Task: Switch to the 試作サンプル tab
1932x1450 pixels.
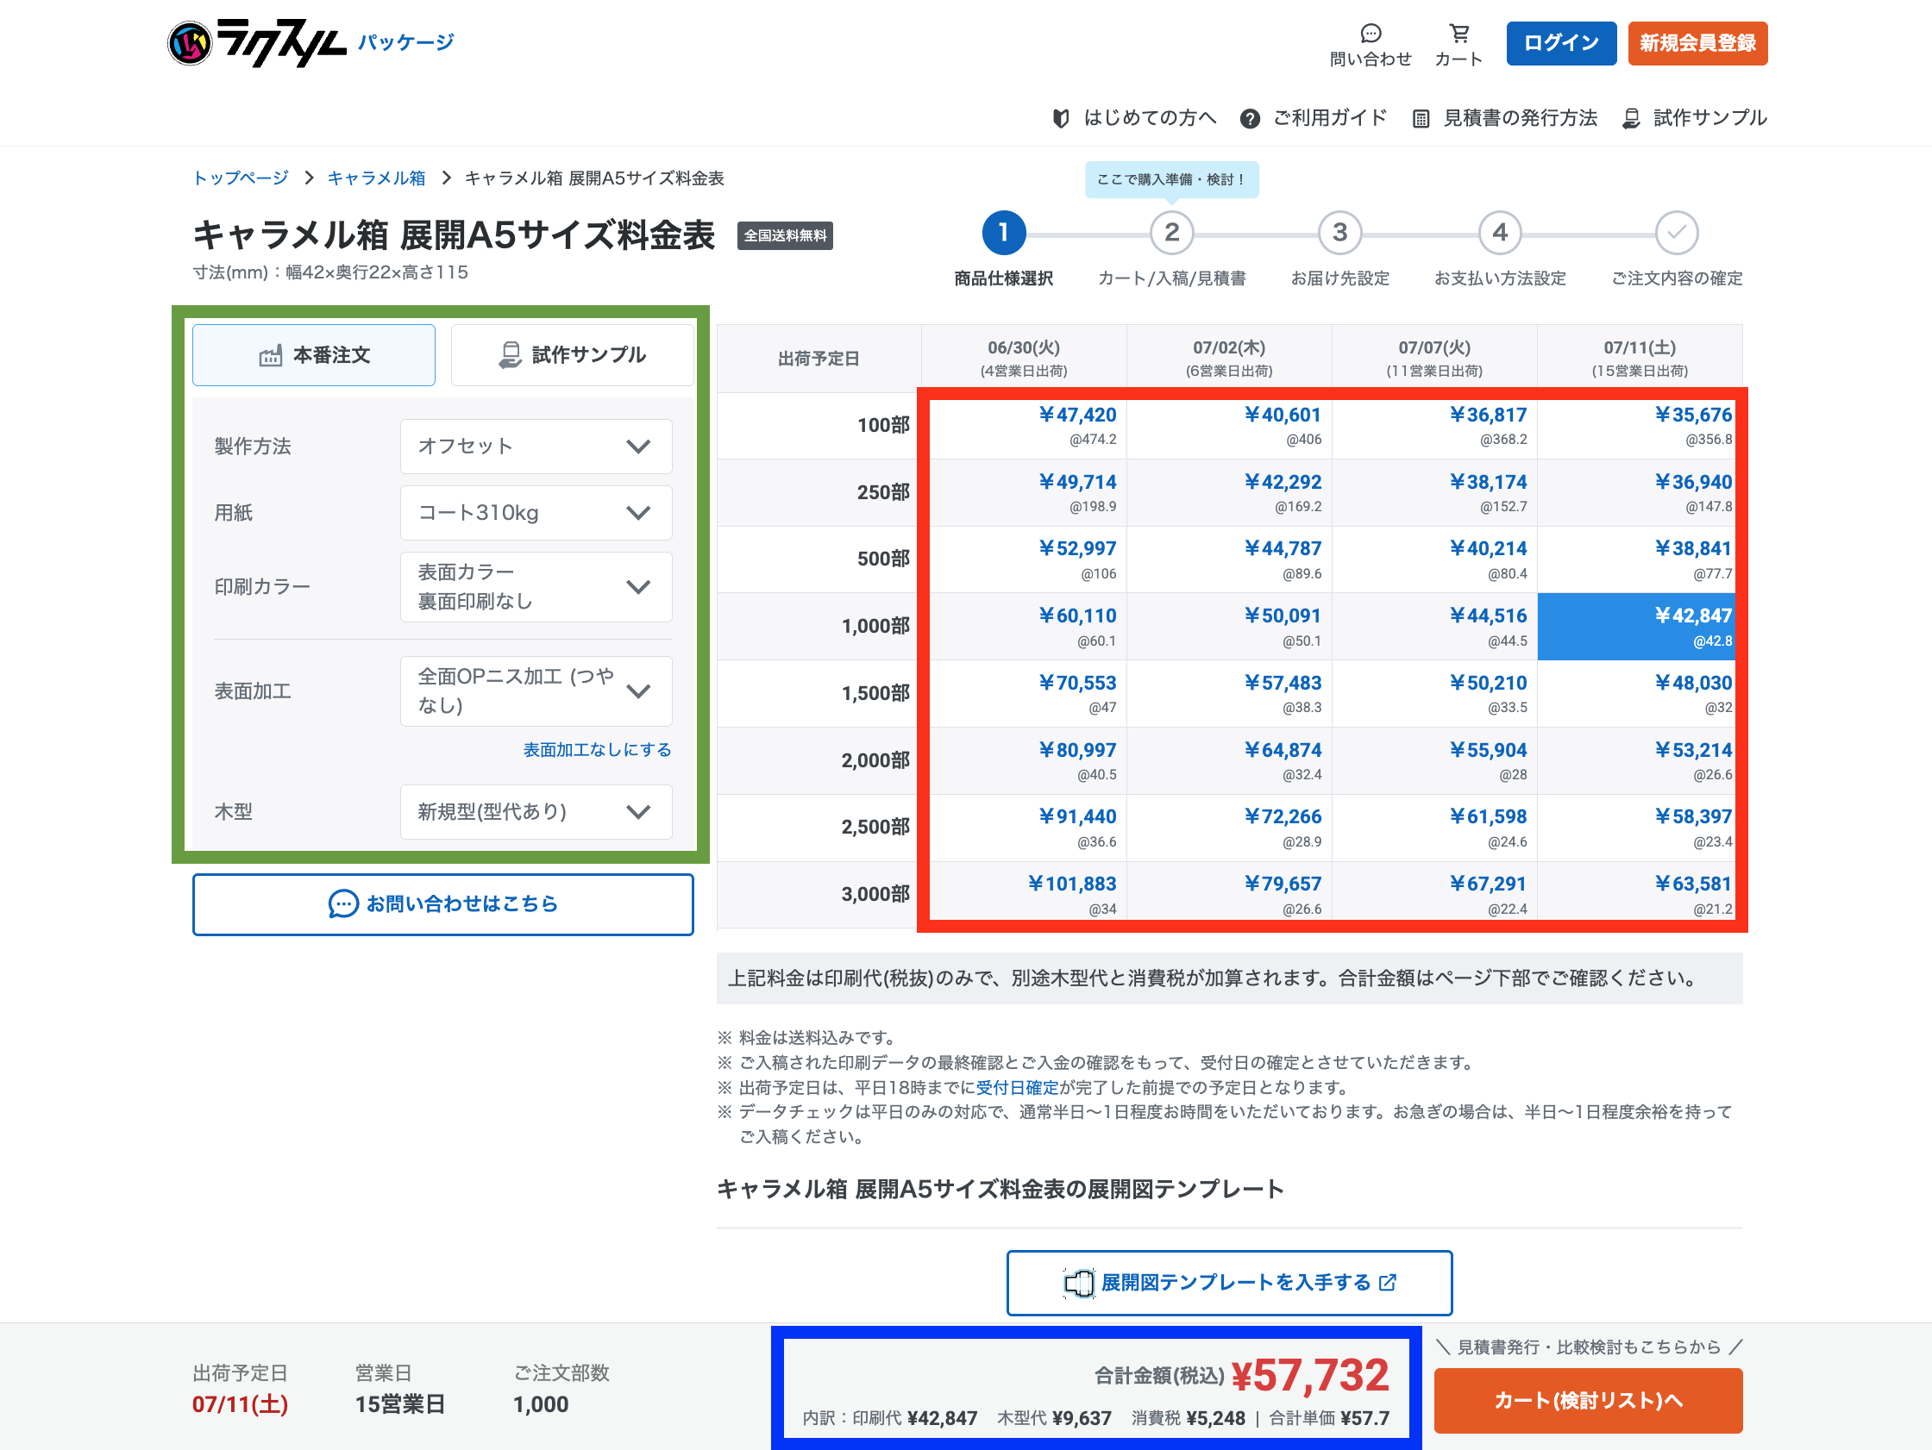Action: [x=572, y=354]
